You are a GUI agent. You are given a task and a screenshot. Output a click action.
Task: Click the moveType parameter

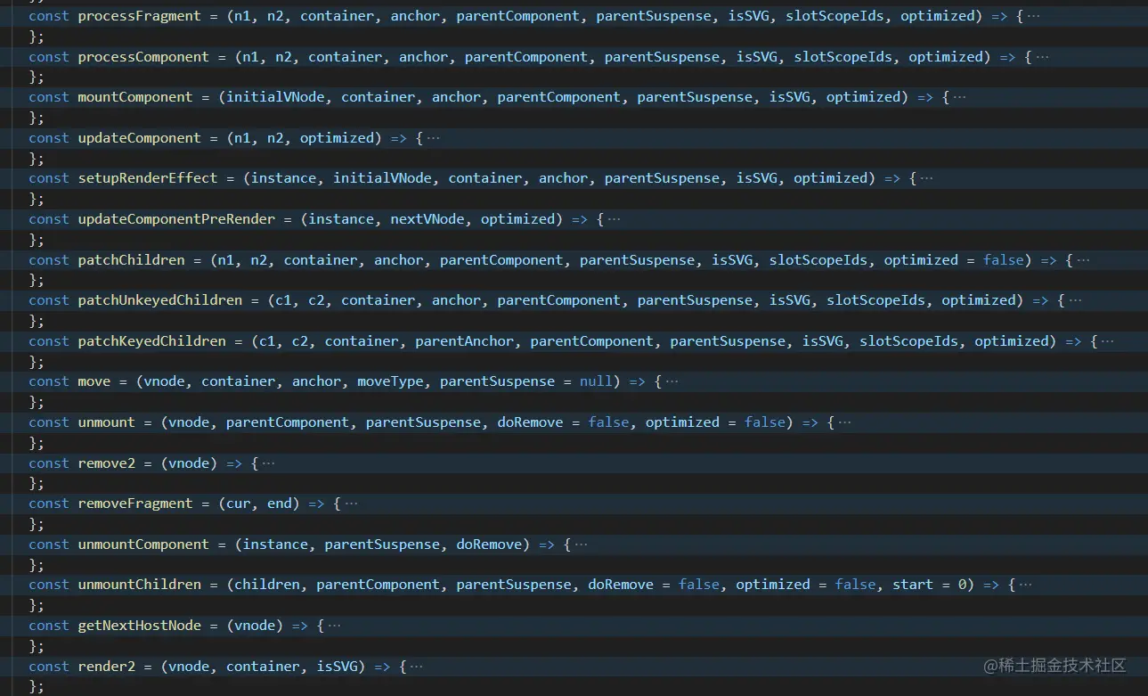tap(390, 381)
